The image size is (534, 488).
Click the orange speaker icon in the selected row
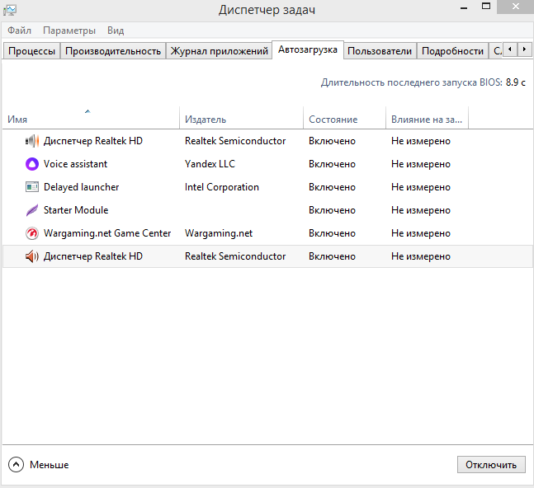32,256
